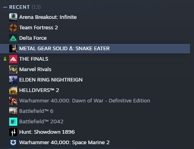194x149 pixels.
Task: Click the Marvel Rivals yellow-bordered icon
Action: pos(13,69)
